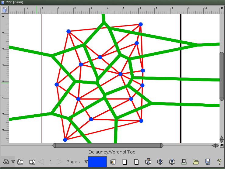
Task: Click the Pages label
Action: coord(73,162)
